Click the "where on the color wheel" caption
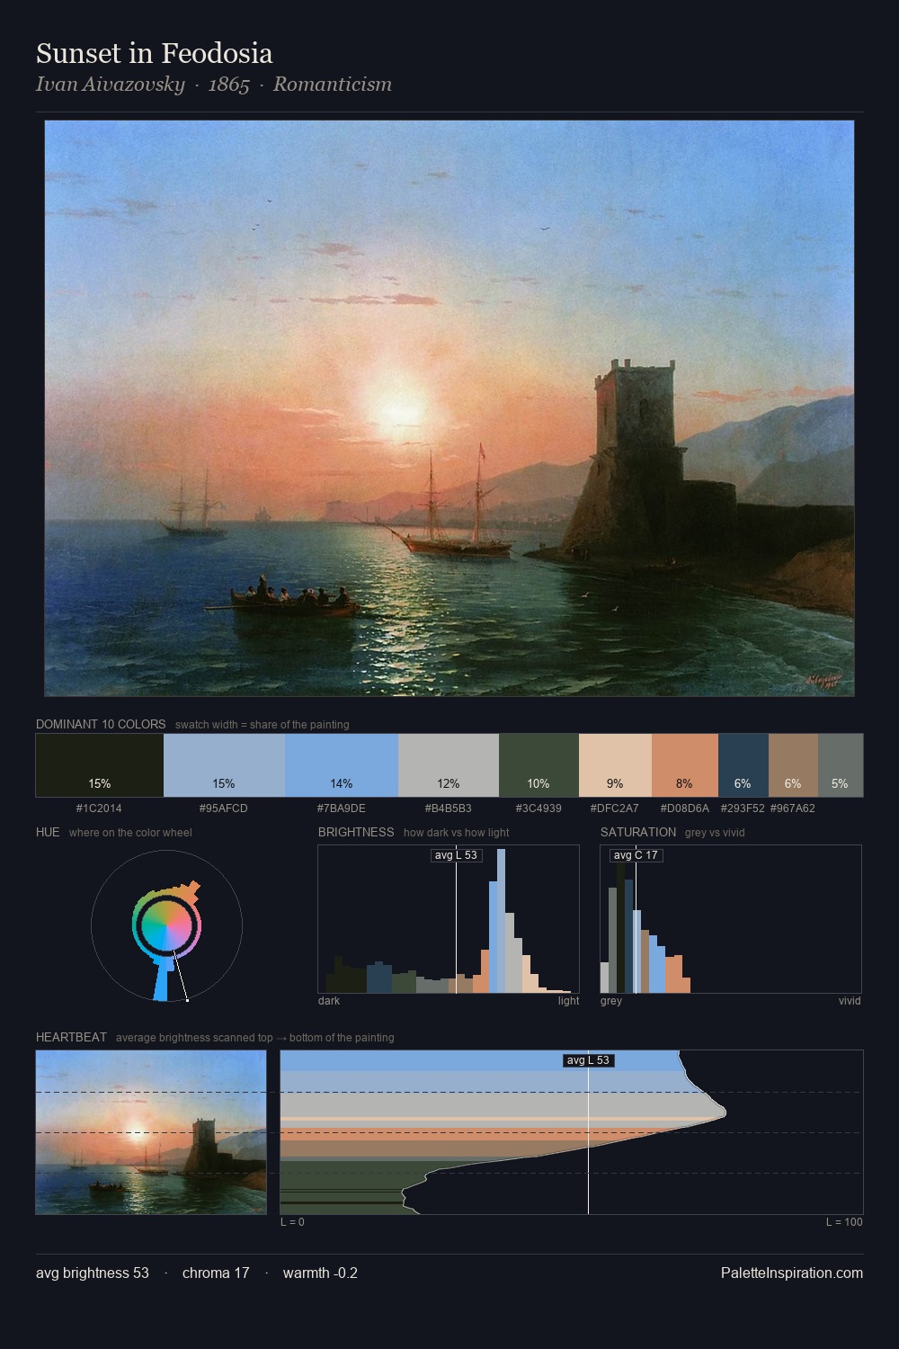 [x=130, y=833]
